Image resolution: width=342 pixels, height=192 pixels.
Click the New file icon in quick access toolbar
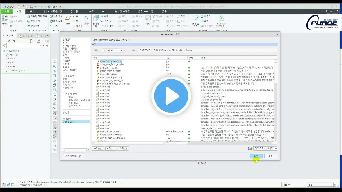[x=18, y=7]
